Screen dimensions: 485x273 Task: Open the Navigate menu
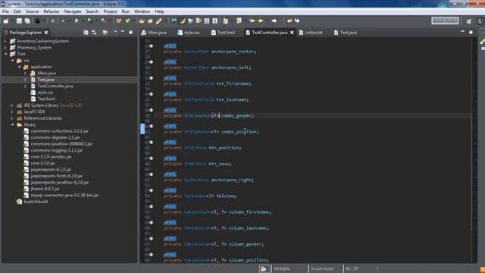[73, 11]
